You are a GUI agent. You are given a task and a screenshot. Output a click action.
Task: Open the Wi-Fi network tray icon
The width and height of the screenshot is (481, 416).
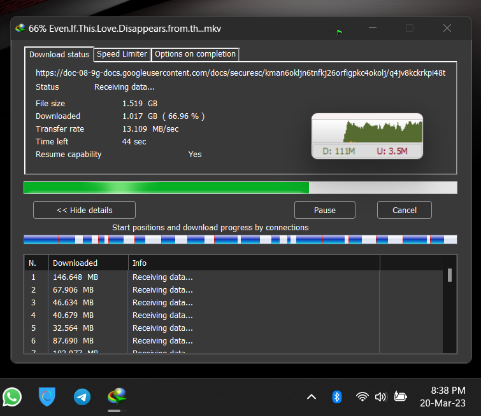(363, 397)
